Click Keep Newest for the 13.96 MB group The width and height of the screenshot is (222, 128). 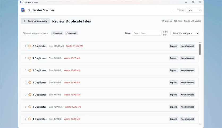(x=187, y=95)
